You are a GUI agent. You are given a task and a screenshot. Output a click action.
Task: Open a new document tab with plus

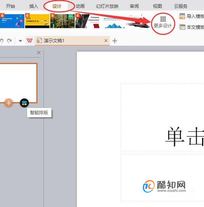point(115,40)
